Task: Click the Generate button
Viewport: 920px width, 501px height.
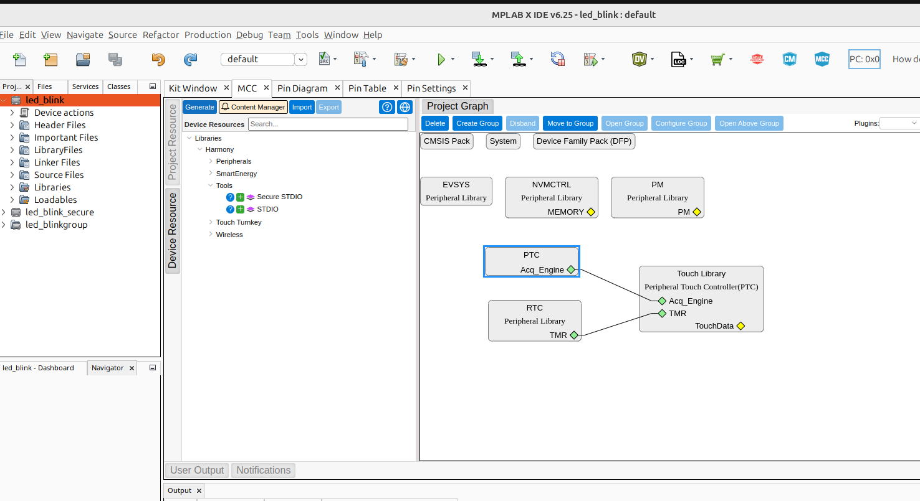Action: point(199,107)
